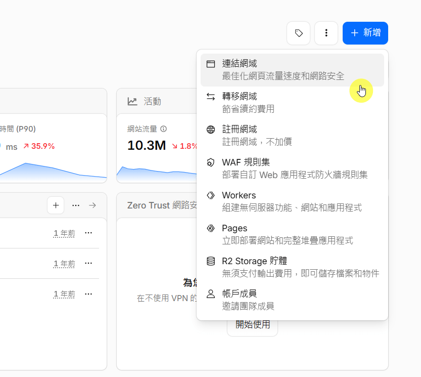Click the chart icon next to 活動

coord(132,101)
